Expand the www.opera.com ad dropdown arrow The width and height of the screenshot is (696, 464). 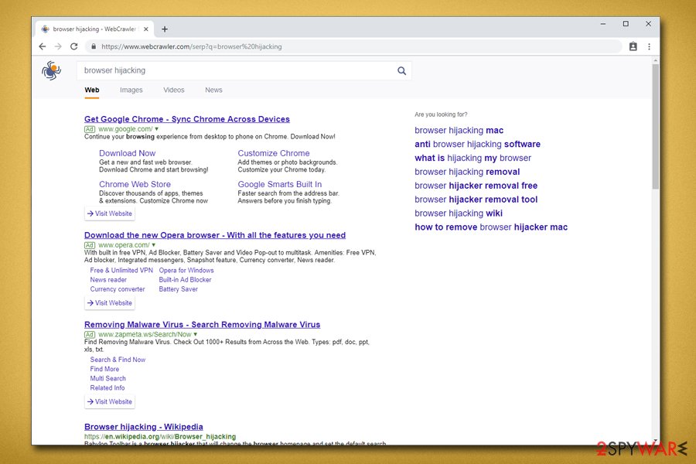click(x=154, y=245)
